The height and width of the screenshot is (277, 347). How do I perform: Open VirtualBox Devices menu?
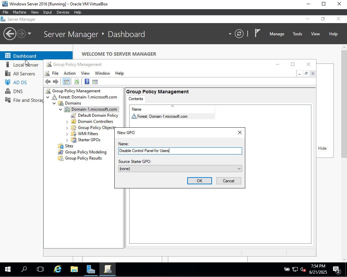(63, 12)
